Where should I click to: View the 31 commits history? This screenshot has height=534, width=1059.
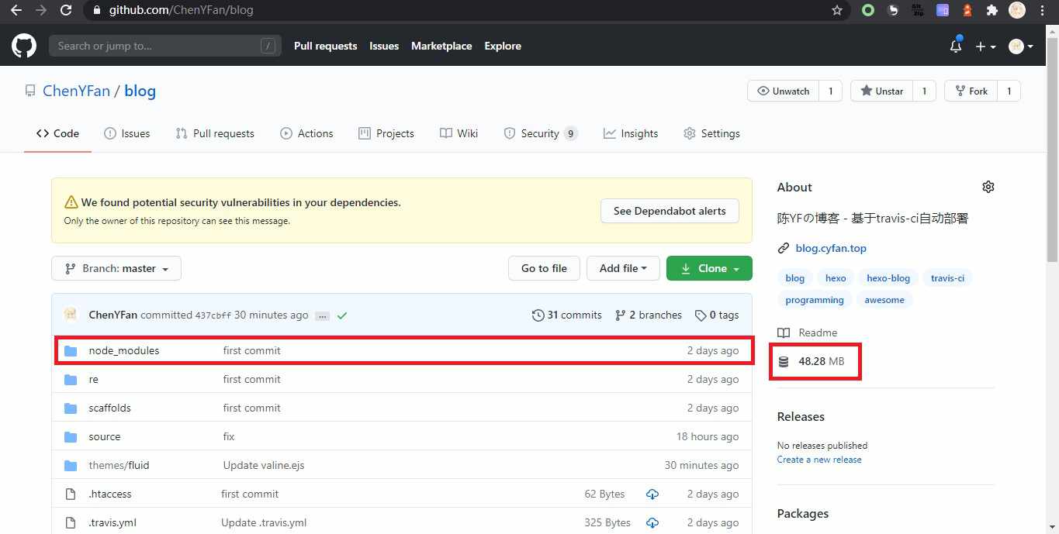coord(567,315)
